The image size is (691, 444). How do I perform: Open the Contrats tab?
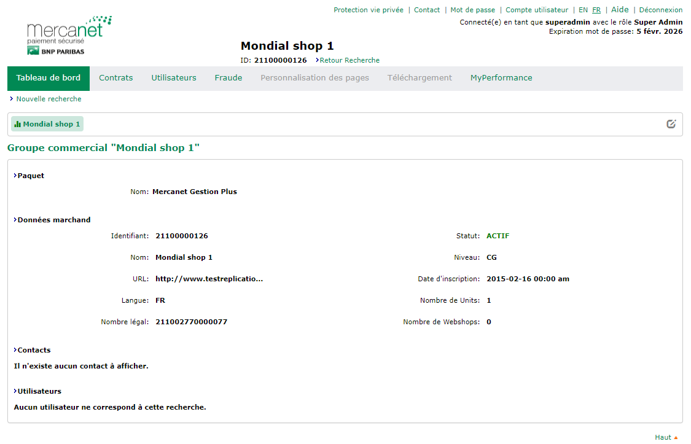[x=116, y=78]
